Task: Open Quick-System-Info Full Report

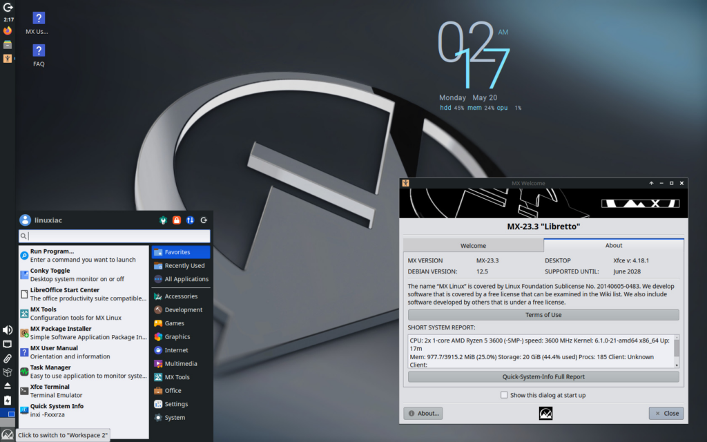Action: tap(543, 377)
